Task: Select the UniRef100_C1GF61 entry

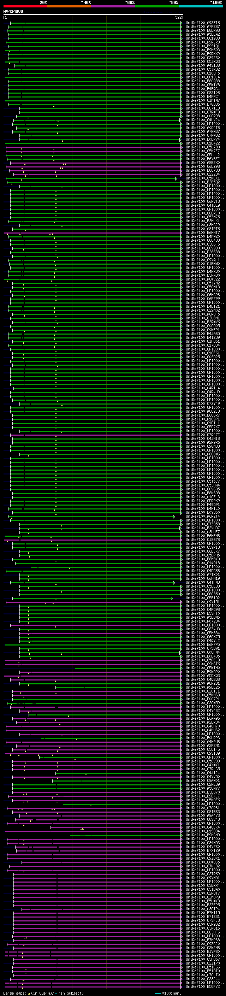Action: 202,353
